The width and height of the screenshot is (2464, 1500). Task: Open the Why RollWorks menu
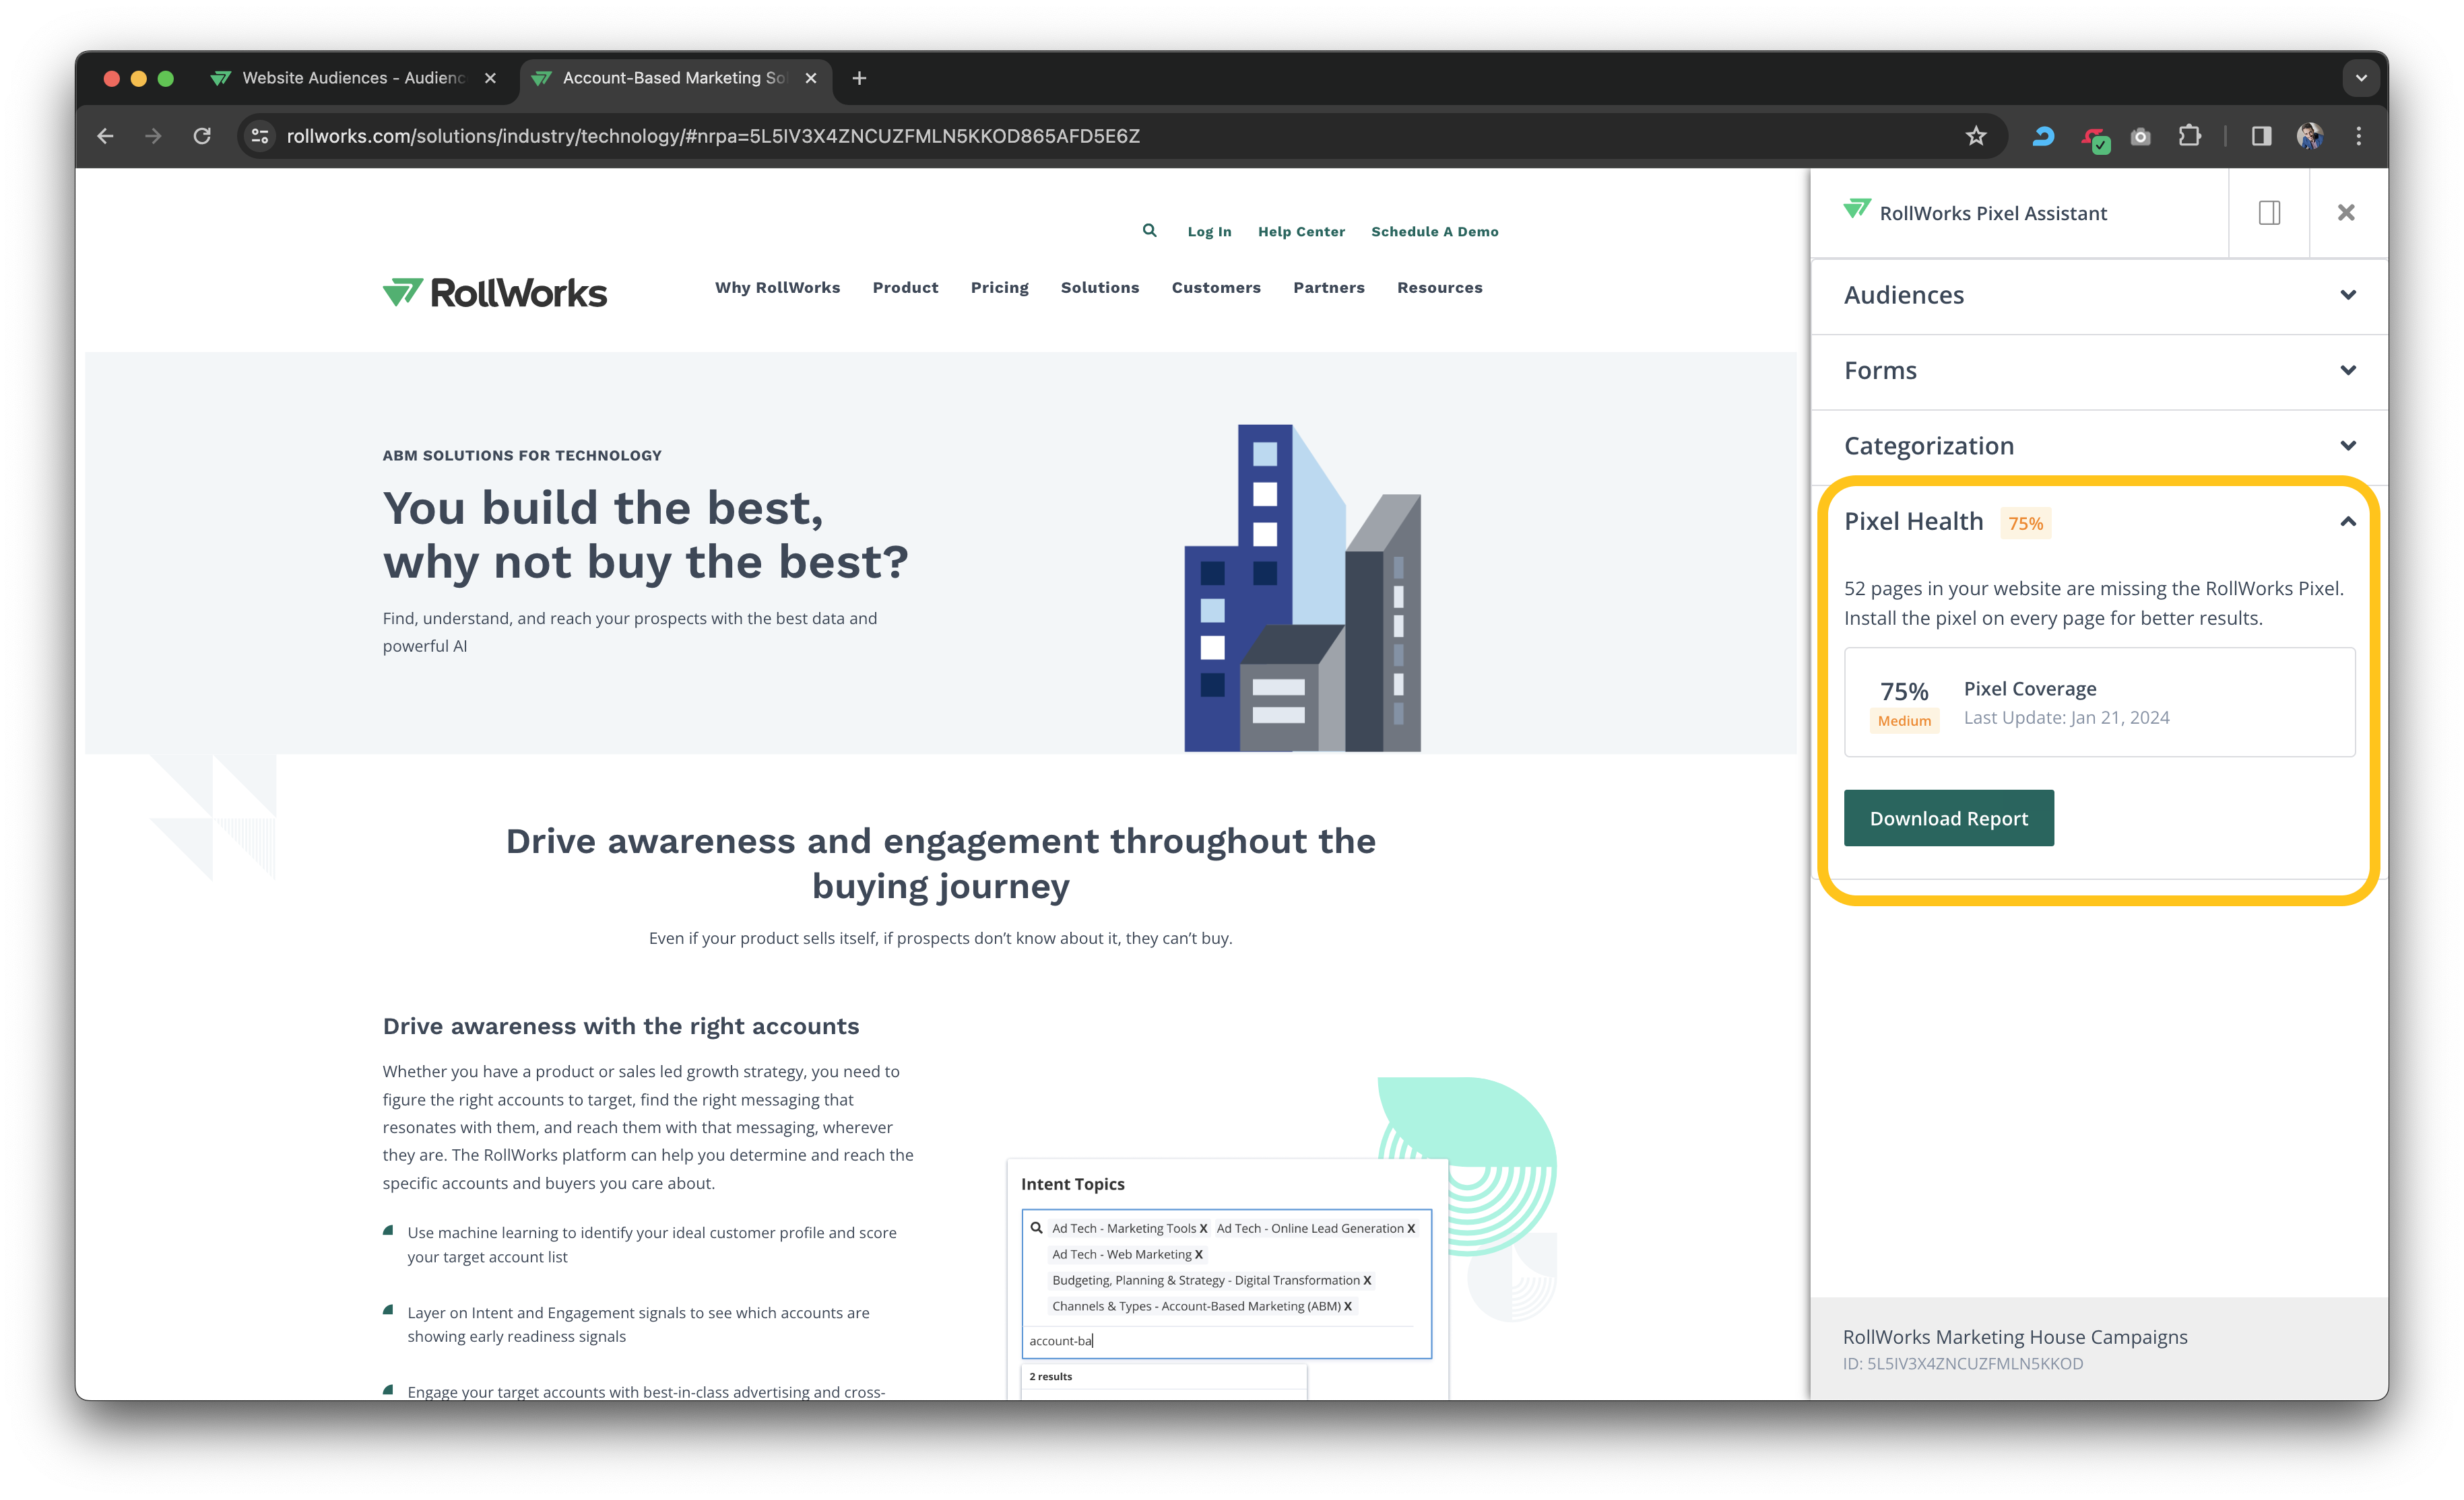pyautogui.click(x=777, y=287)
